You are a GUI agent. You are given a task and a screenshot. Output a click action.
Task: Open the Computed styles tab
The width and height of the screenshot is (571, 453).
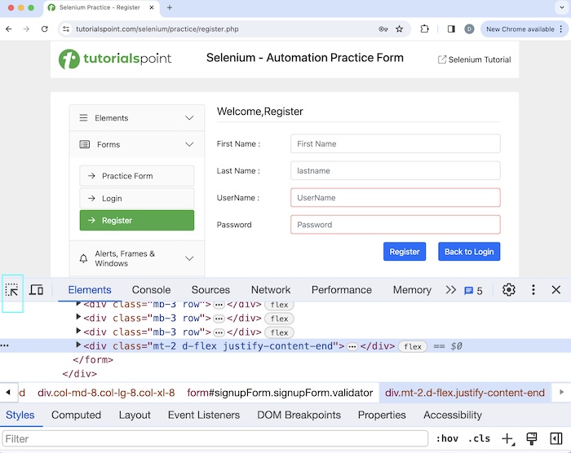(77, 415)
